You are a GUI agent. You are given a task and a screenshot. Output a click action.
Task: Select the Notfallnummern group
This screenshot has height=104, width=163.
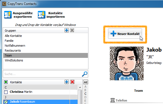coord(45,46)
